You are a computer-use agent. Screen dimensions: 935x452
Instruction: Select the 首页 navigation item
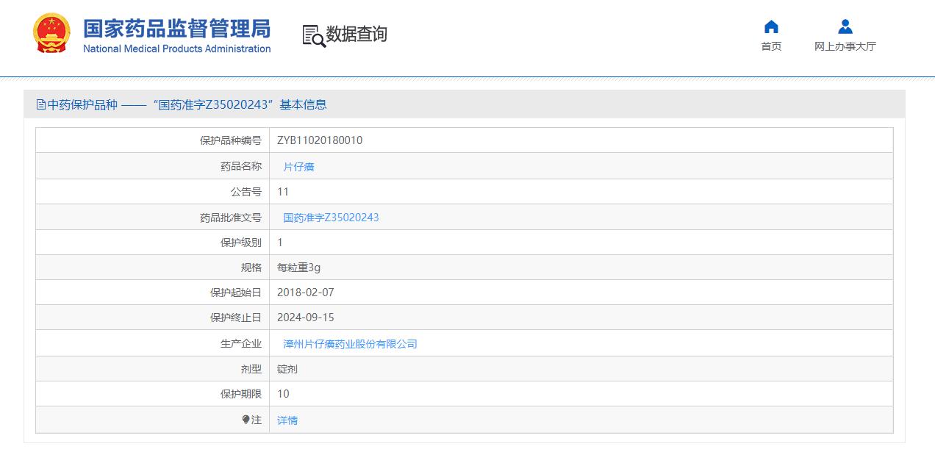pyautogui.click(x=771, y=45)
